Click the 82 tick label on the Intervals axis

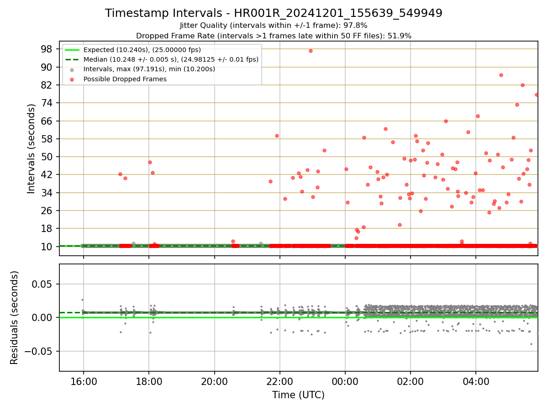click(x=47, y=85)
